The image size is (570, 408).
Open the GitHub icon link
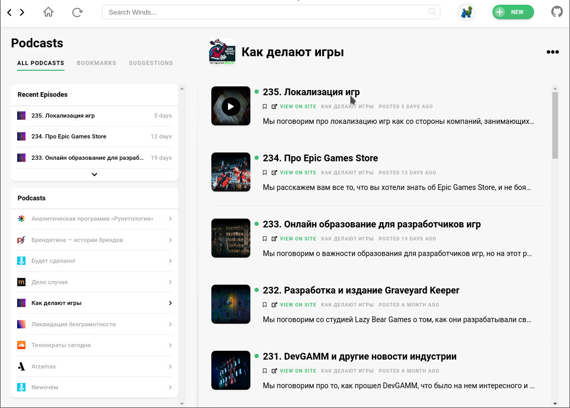click(x=557, y=11)
